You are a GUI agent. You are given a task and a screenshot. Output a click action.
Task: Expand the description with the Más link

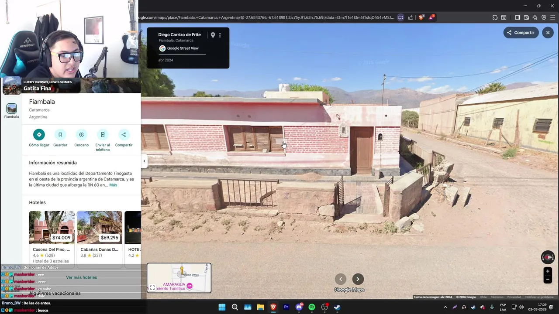(x=113, y=185)
